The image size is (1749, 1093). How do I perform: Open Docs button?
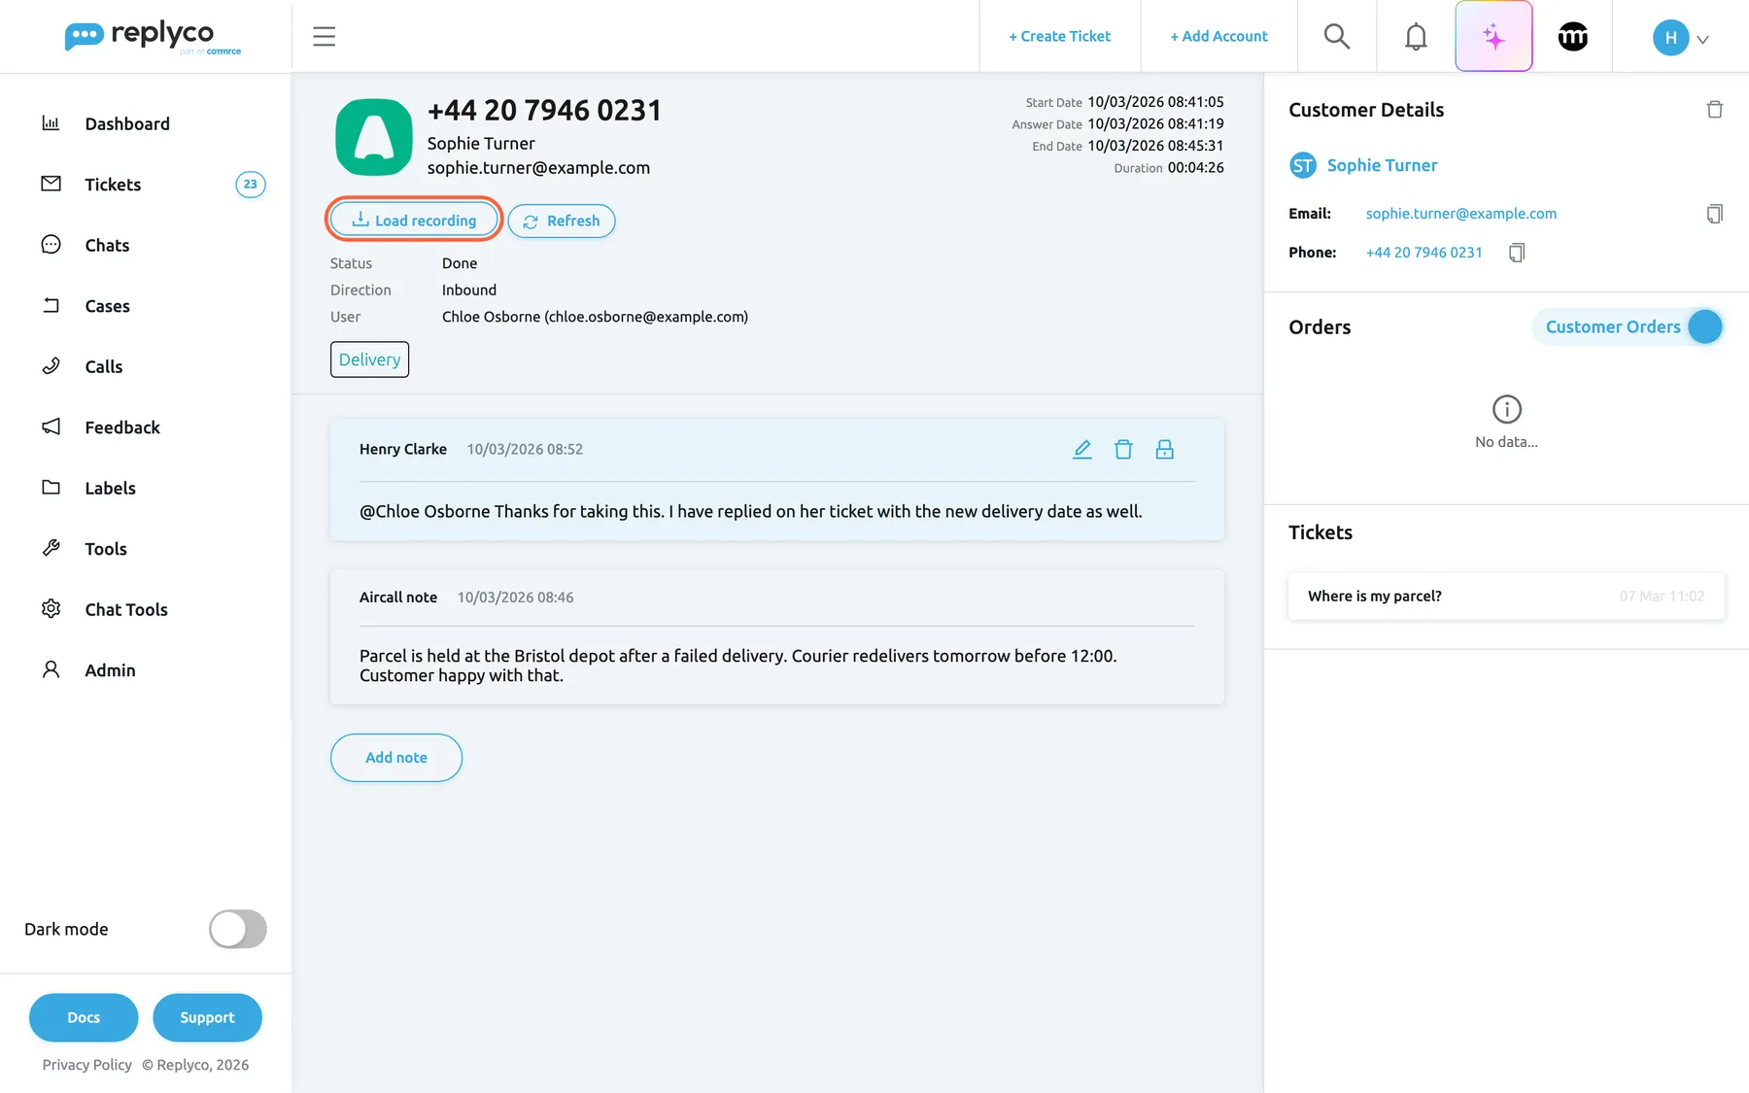tap(84, 1017)
